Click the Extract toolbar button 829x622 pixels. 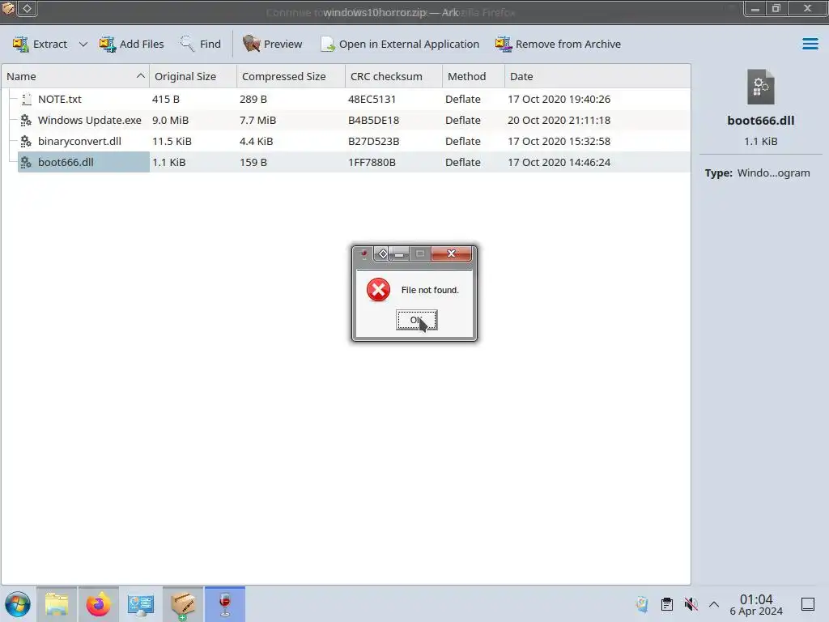point(40,44)
